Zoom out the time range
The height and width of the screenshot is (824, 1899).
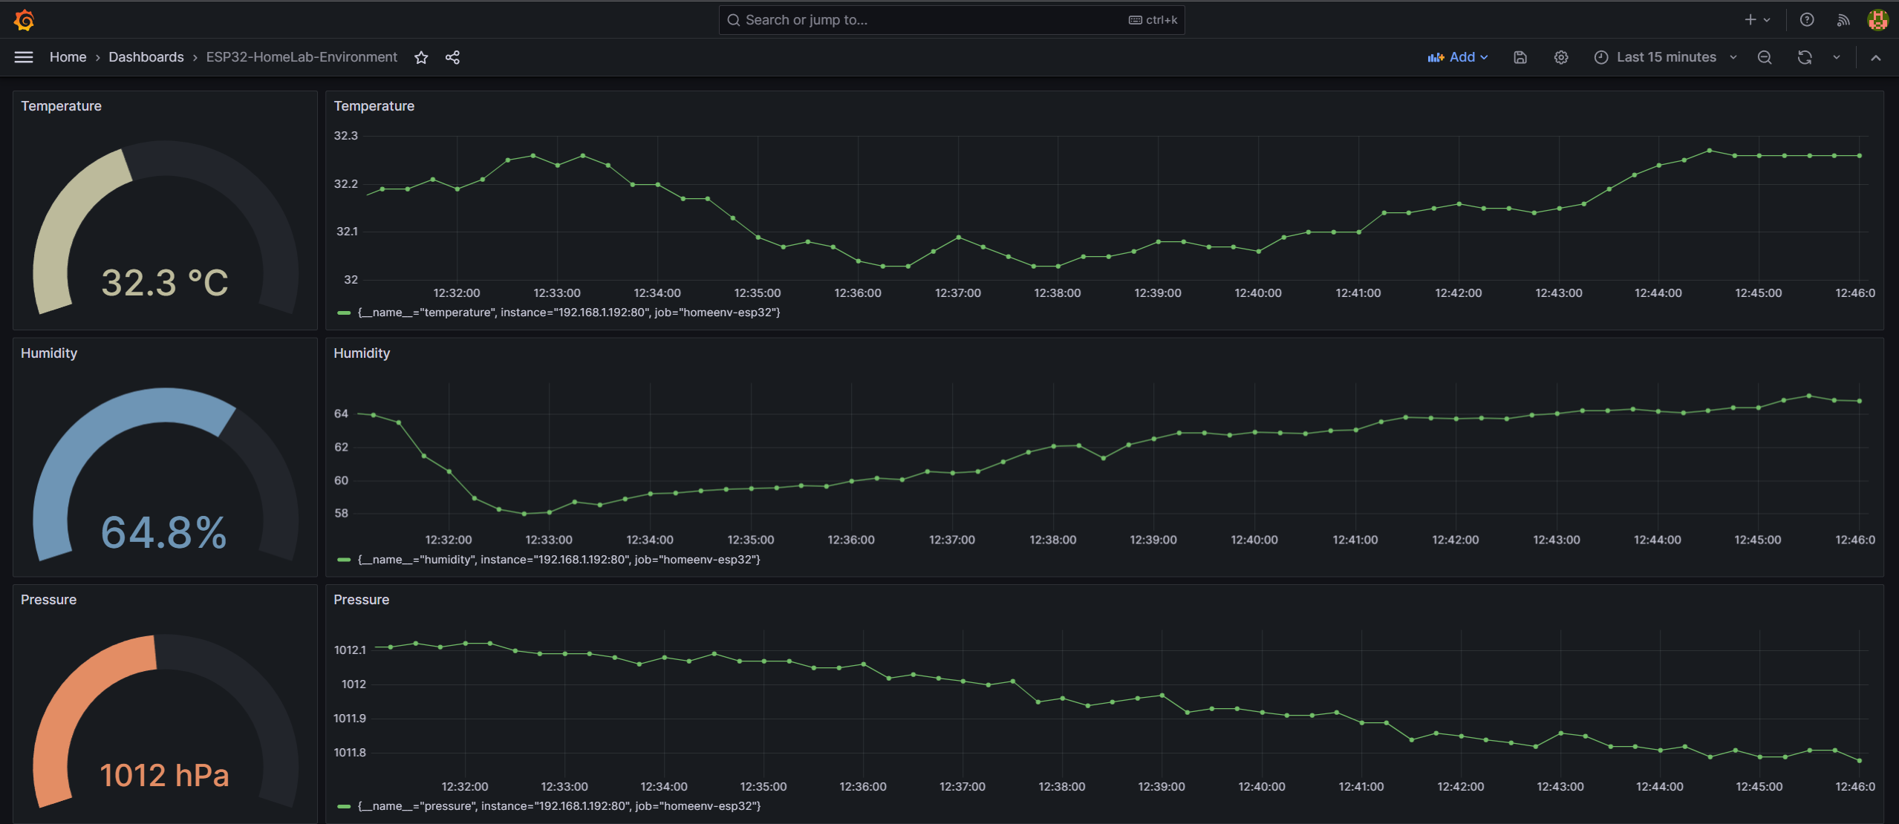[1765, 57]
